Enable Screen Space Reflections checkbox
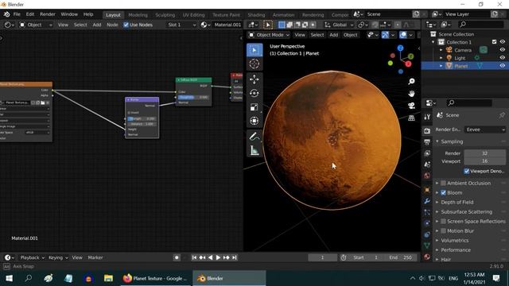509x286 pixels. tap(443, 221)
